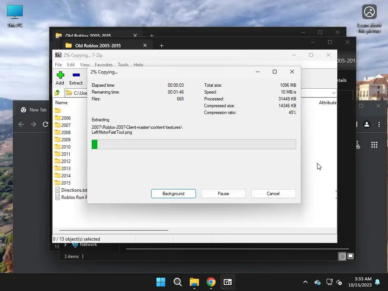Open notifications bell in taskbar

(x=378, y=282)
